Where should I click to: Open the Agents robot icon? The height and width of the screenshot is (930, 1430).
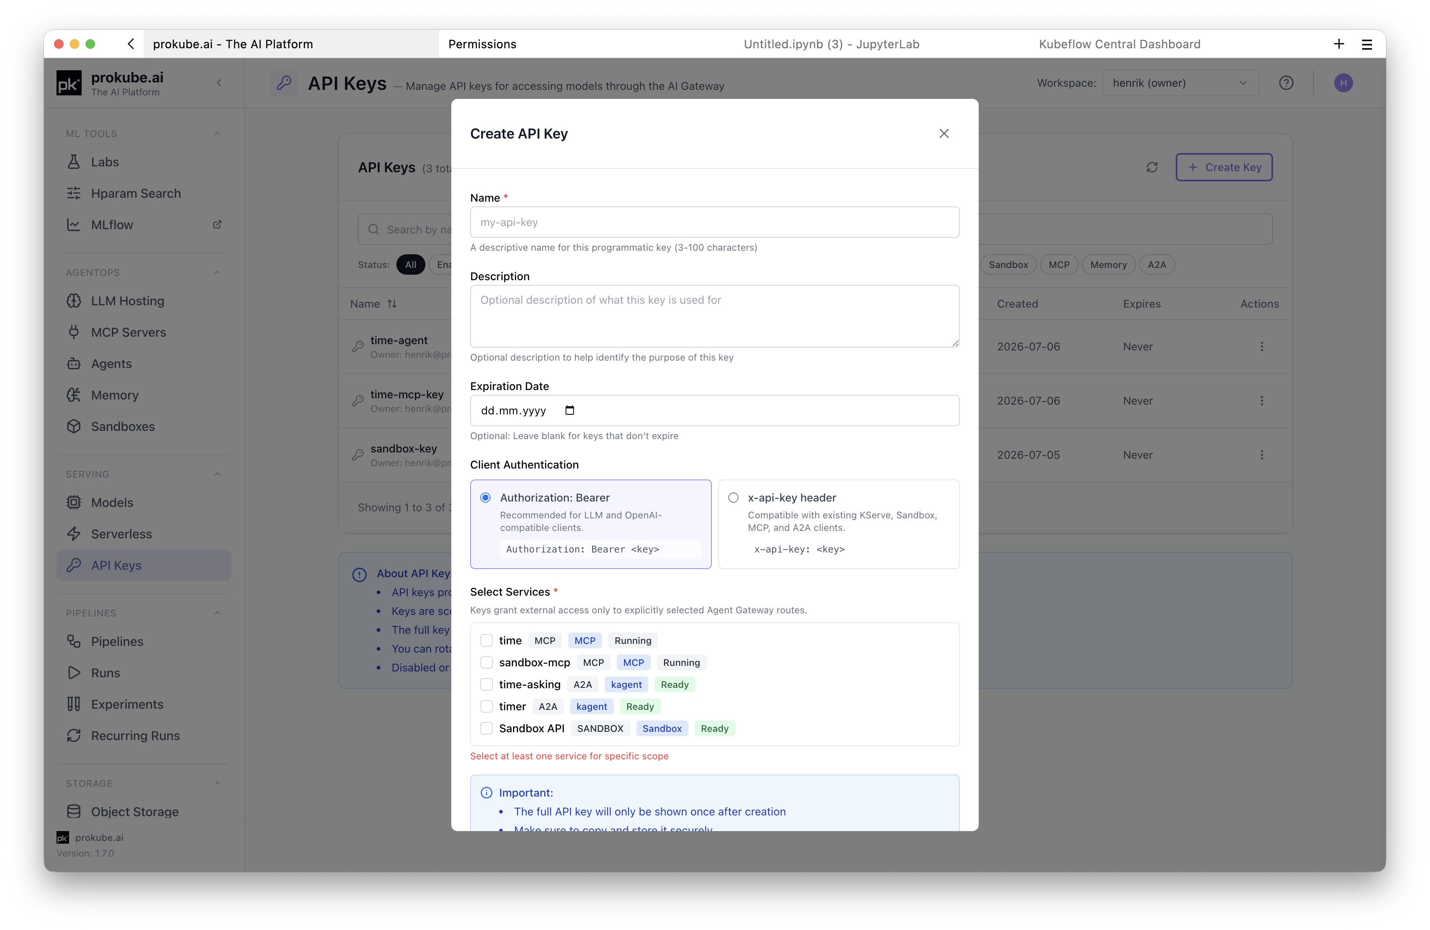tap(73, 363)
